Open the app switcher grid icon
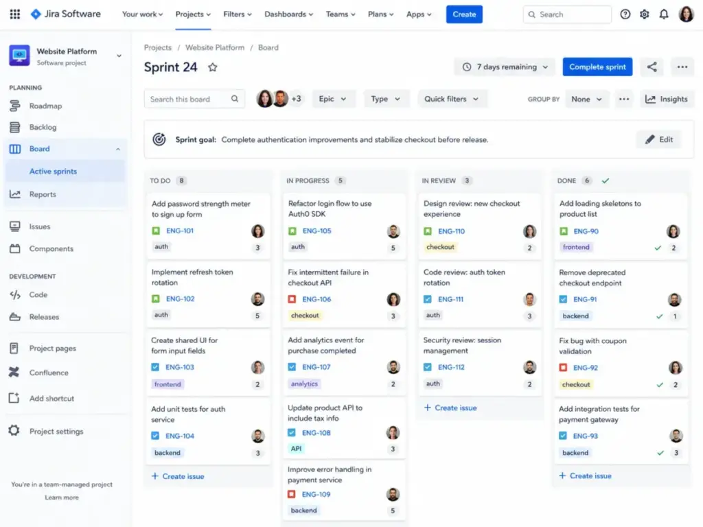Image resolution: width=703 pixels, height=527 pixels. point(15,14)
